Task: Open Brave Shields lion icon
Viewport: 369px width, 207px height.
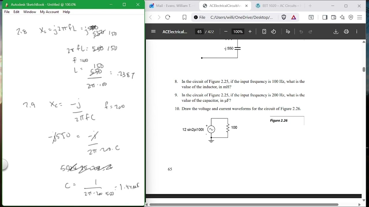Action: (x=284, y=17)
